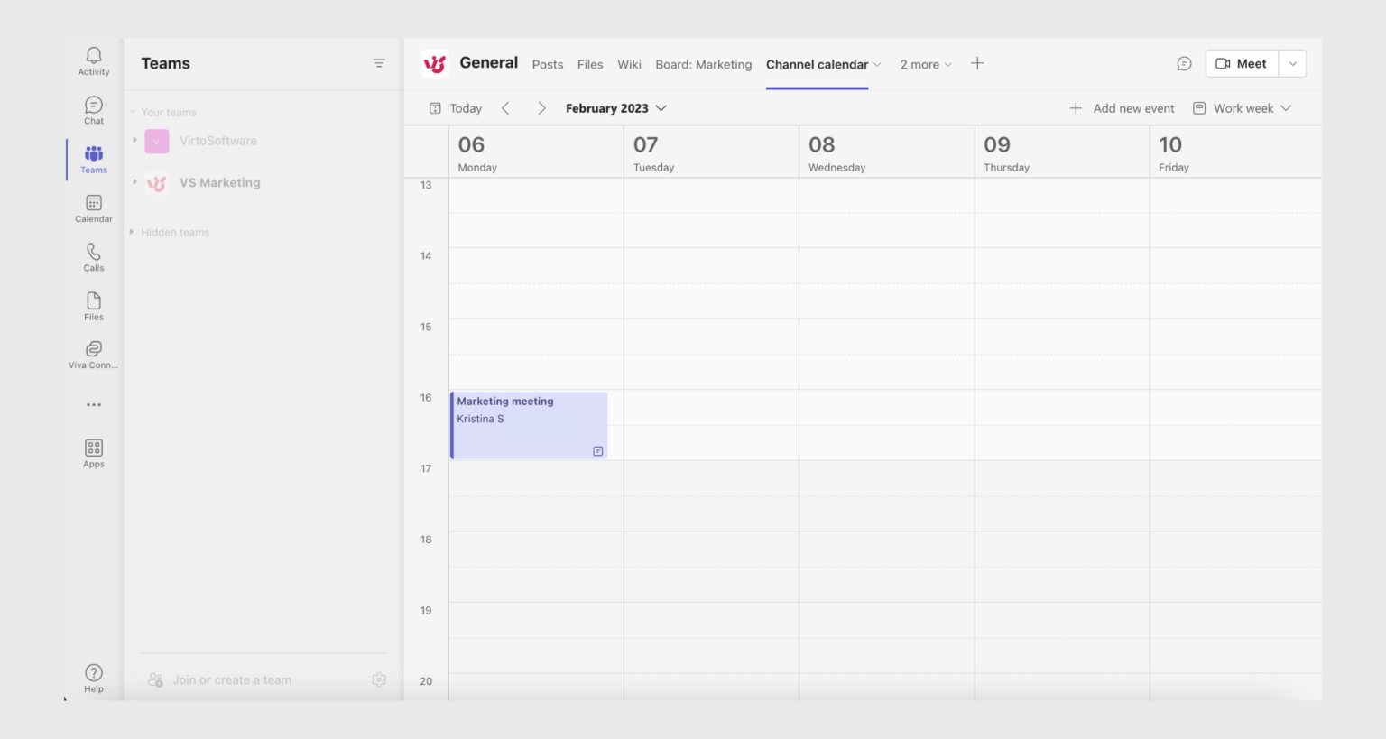This screenshot has height=739, width=1386.
Task: Switch to the Wiki tab
Action: pos(629,64)
